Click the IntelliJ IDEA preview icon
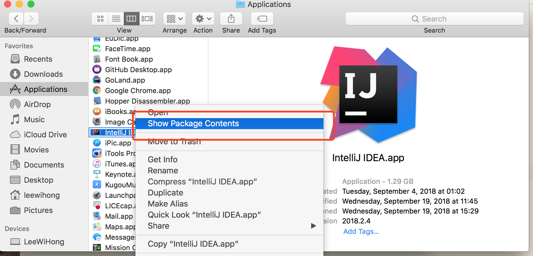533x256 pixels. click(x=369, y=95)
